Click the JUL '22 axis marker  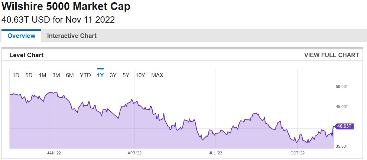coord(215,153)
